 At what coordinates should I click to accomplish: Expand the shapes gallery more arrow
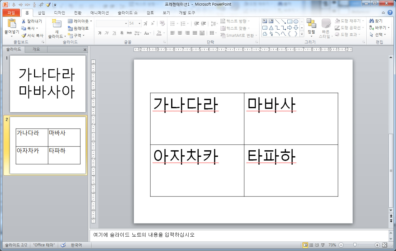tap(302, 34)
